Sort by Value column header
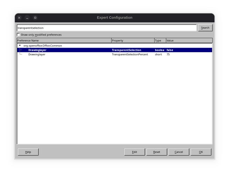229x175 pixels. (x=188, y=41)
